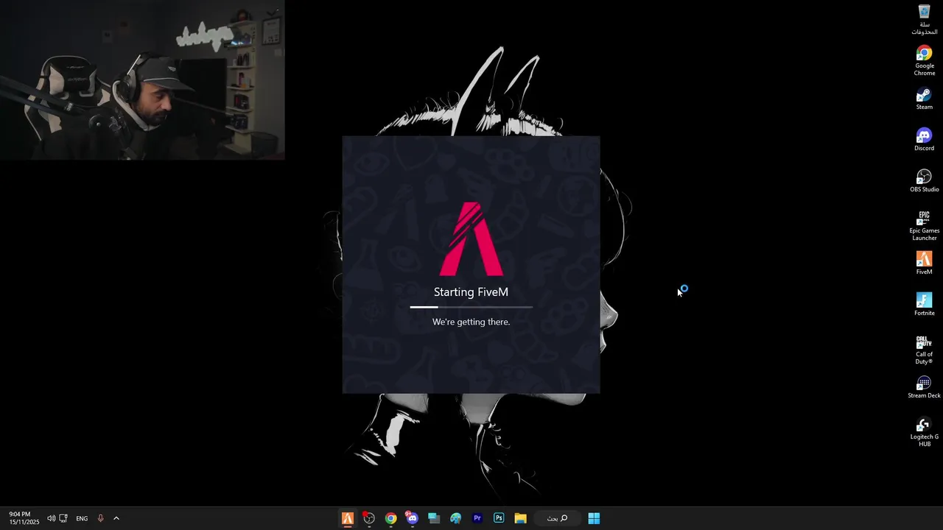Switch input language via ENG indicator

pos(82,518)
